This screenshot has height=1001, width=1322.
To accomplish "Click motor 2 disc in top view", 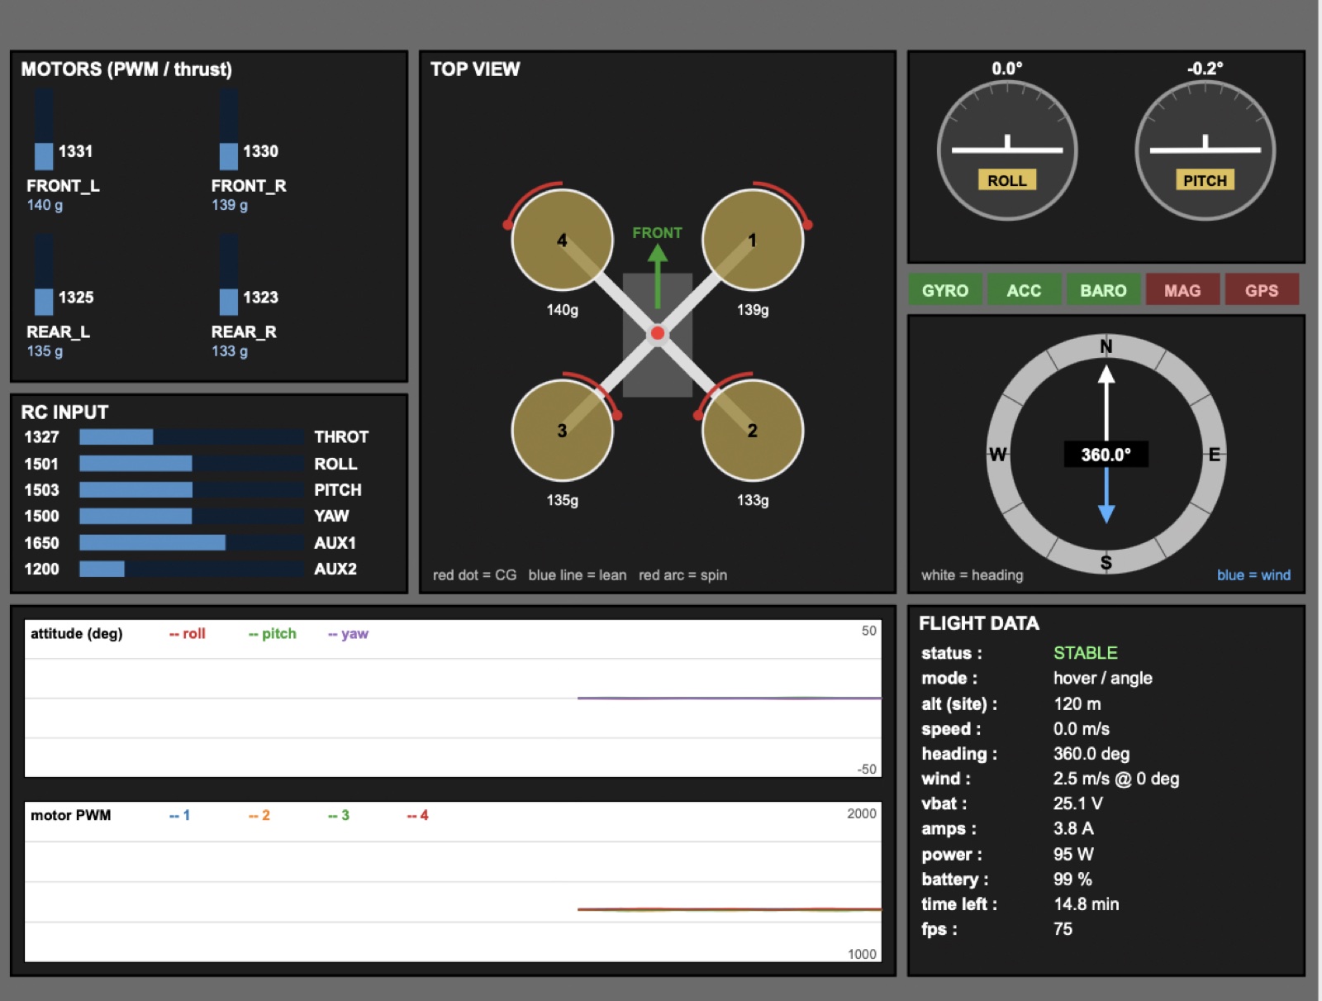I will click(x=753, y=430).
